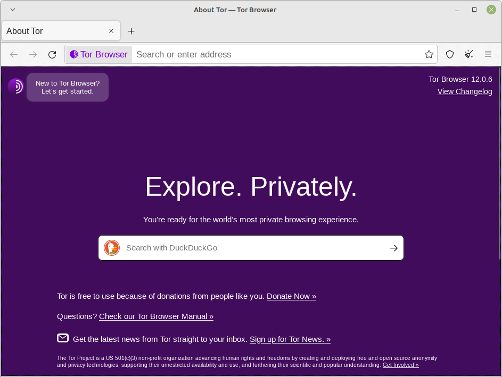This screenshot has width=502, height=377.
Task: Bookmark this page with the star icon
Action: click(429, 54)
